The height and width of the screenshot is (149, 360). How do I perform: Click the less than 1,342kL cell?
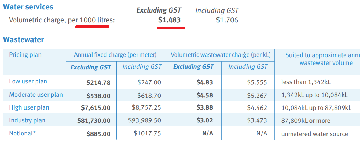coord(306,82)
